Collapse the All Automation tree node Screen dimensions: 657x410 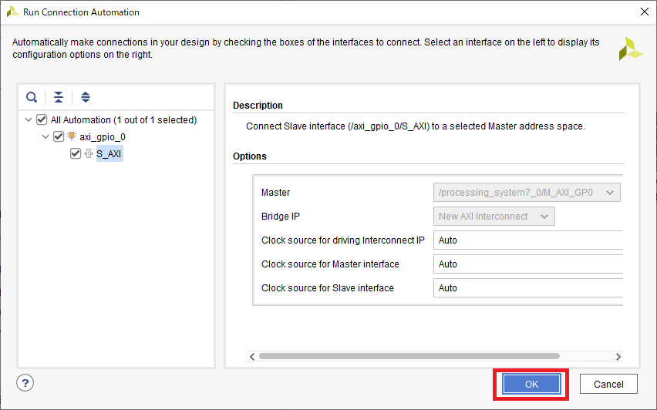pyautogui.click(x=29, y=119)
